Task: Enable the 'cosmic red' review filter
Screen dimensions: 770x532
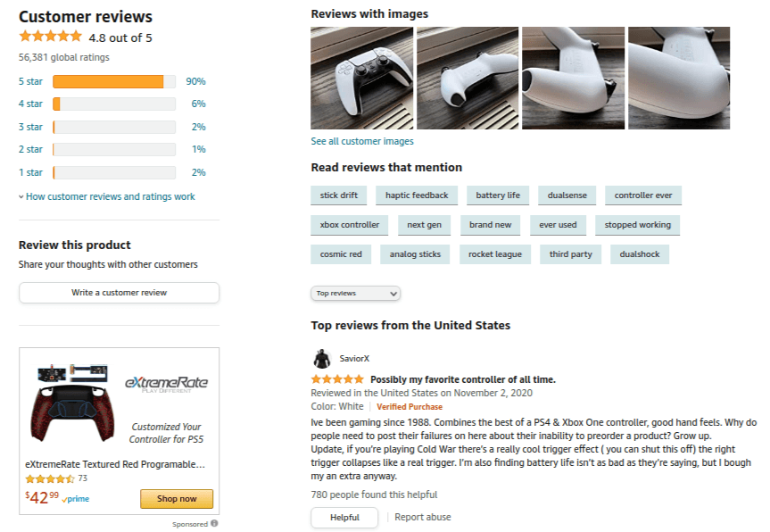Action: (340, 254)
